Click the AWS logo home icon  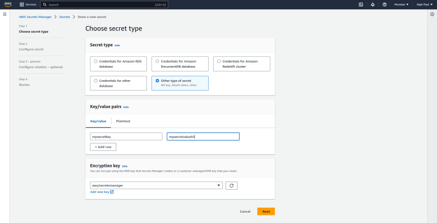tap(8, 4)
